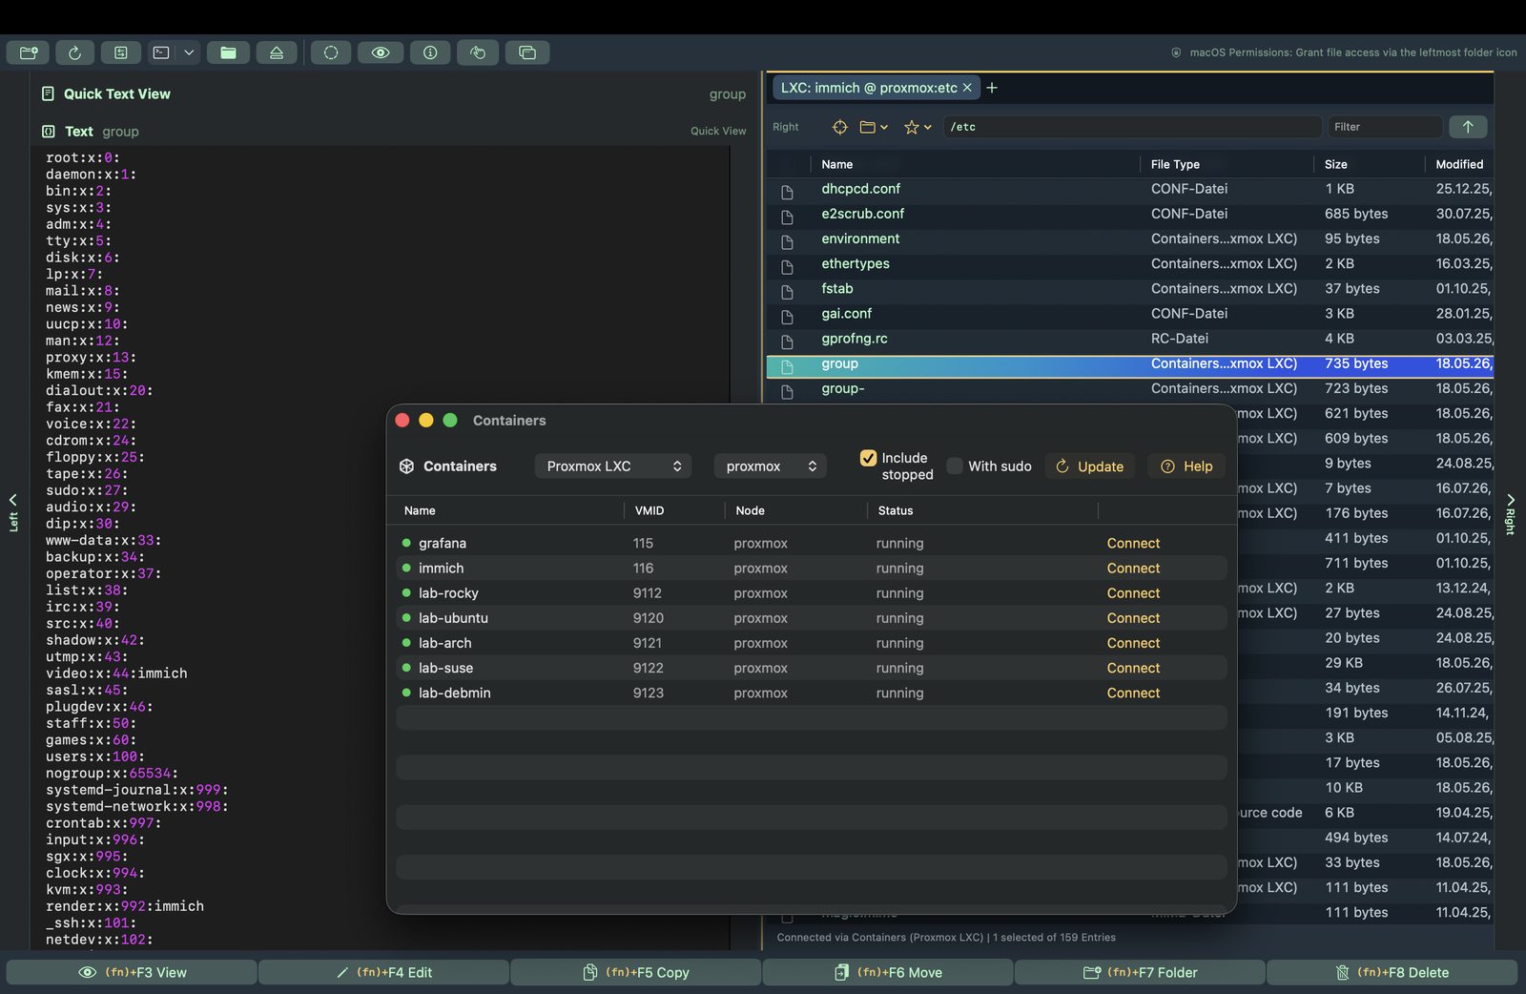The image size is (1526, 994).
Task: Click the filled folder toolbar icon
Action: [228, 52]
